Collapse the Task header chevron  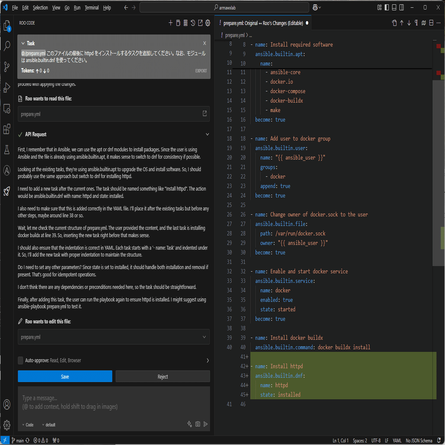23,44
